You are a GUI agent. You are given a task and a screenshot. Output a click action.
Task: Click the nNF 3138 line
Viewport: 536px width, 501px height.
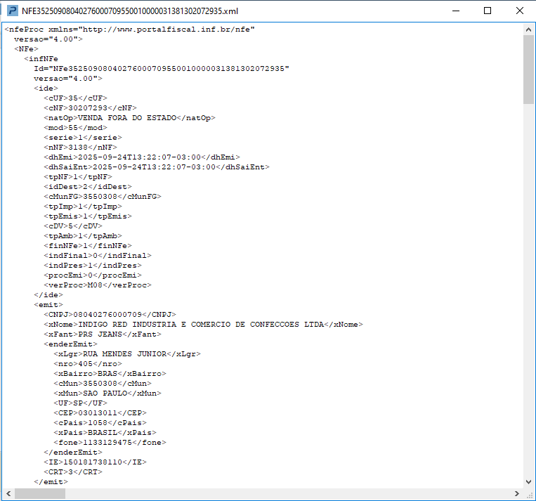80,148
